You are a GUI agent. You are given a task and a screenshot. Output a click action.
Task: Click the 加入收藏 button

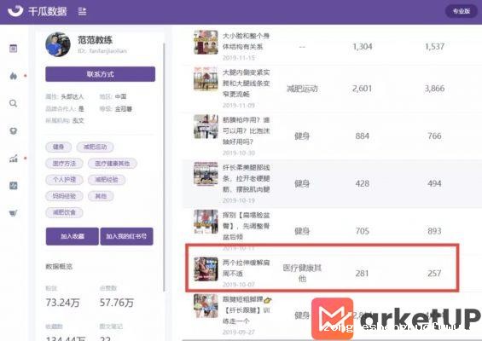click(73, 236)
